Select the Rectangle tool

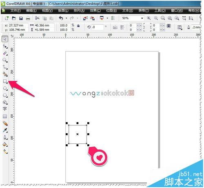pos(5,81)
